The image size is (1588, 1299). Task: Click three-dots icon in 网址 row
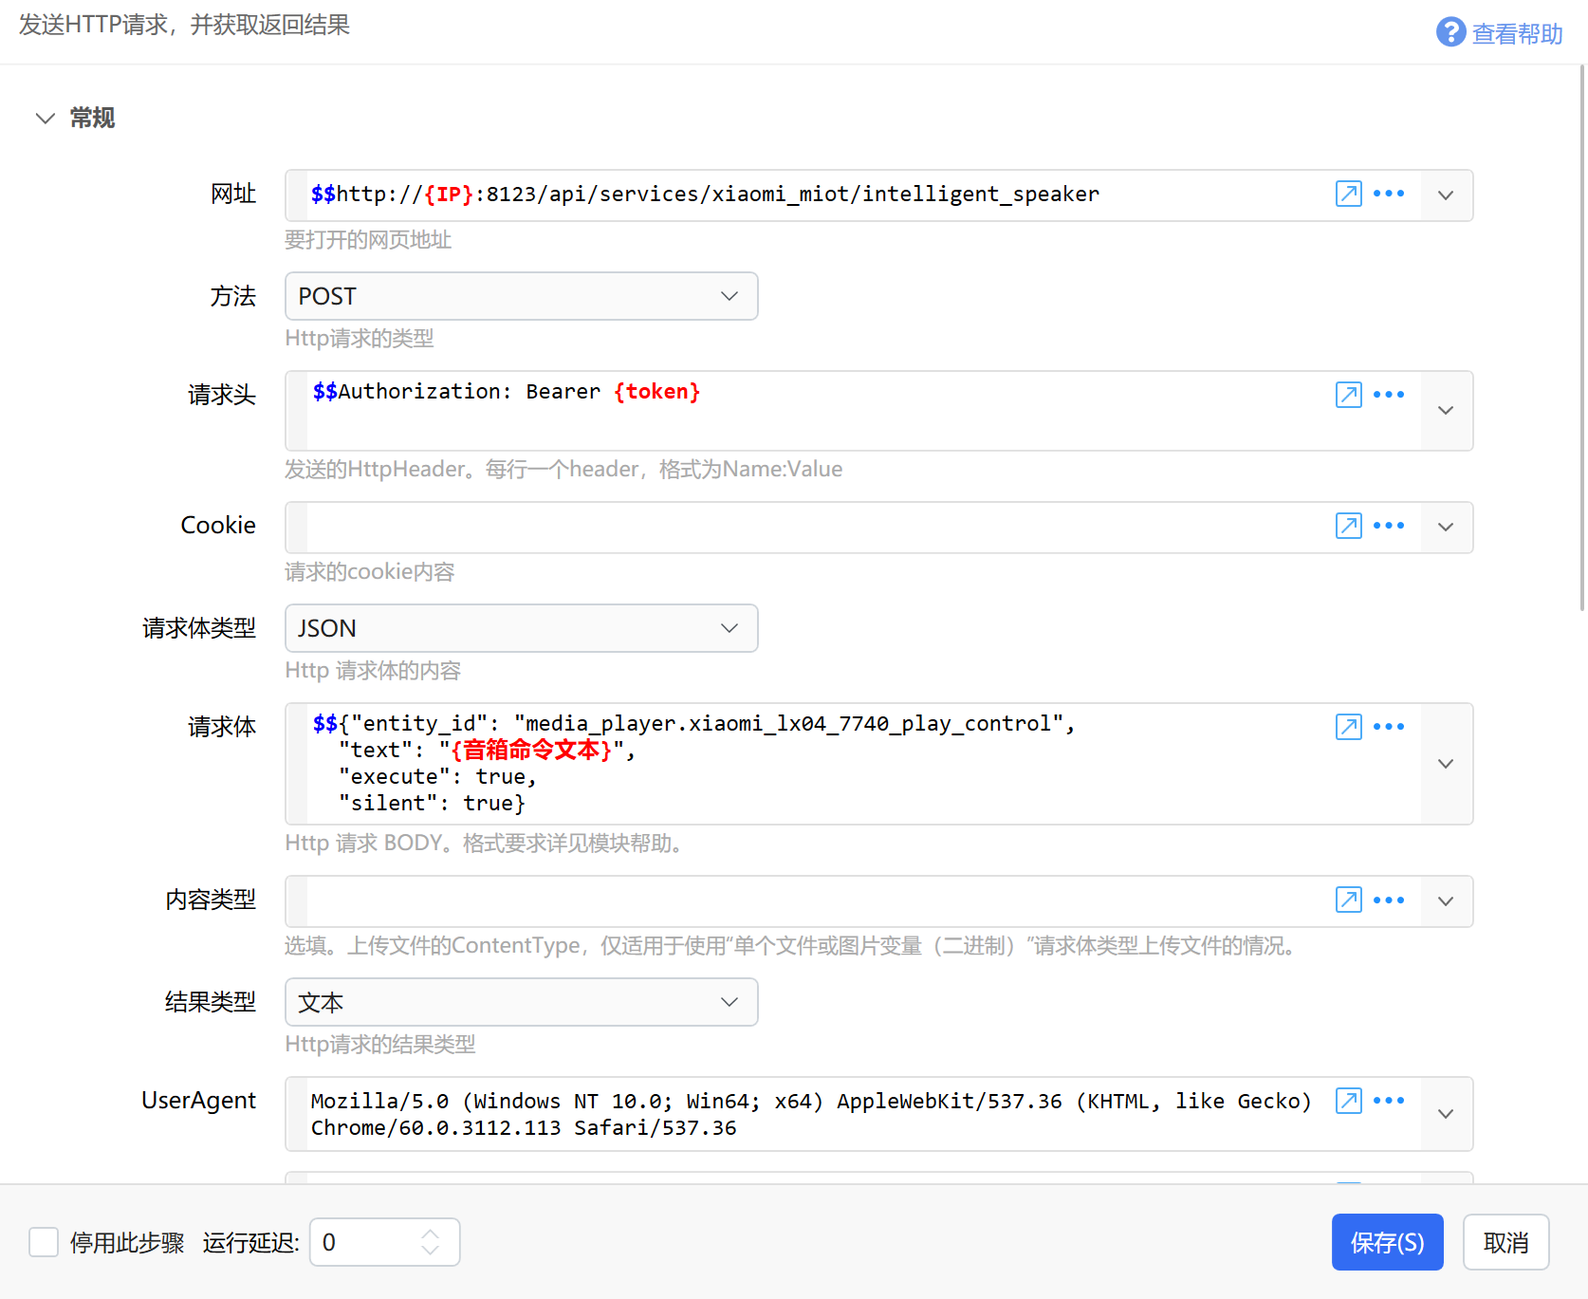click(1389, 194)
